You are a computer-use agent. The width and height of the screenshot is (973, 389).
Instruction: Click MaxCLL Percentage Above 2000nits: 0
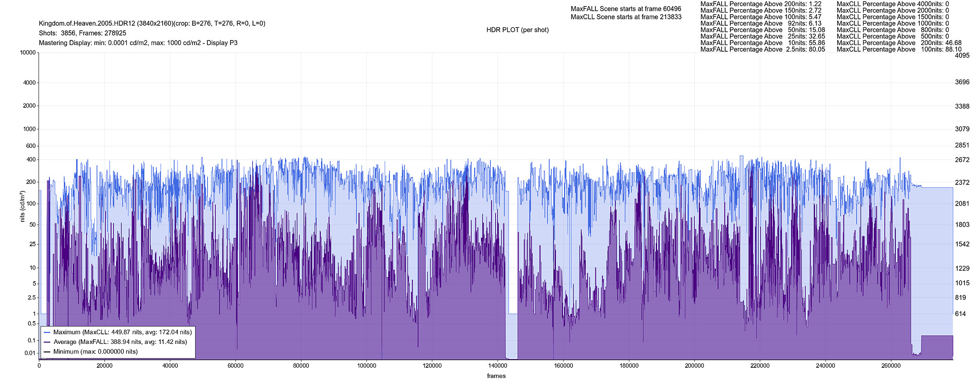pos(893,10)
